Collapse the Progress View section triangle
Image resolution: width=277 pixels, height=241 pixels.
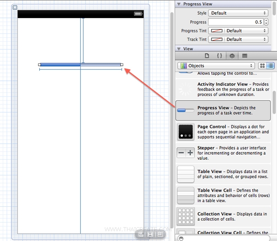coord(179,4)
